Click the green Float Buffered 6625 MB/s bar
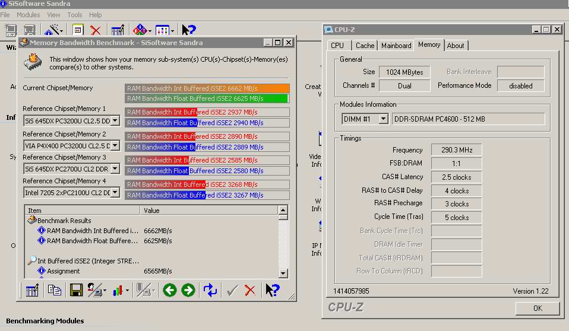The image size is (569, 331). (207, 98)
